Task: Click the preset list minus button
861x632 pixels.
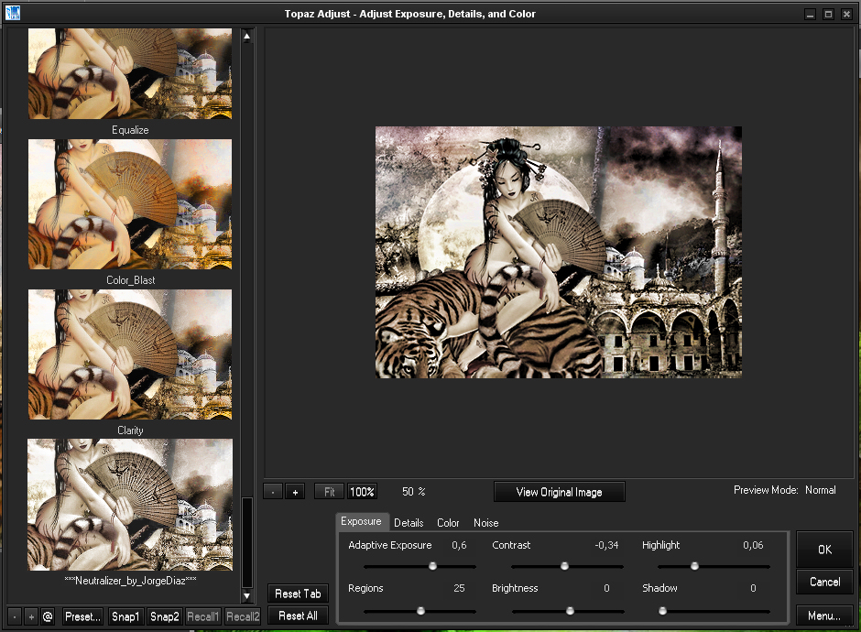Action: [x=15, y=616]
